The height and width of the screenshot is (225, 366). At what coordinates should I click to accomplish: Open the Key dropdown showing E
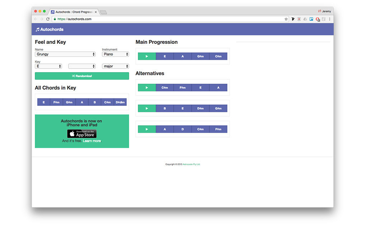click(48, 66)
